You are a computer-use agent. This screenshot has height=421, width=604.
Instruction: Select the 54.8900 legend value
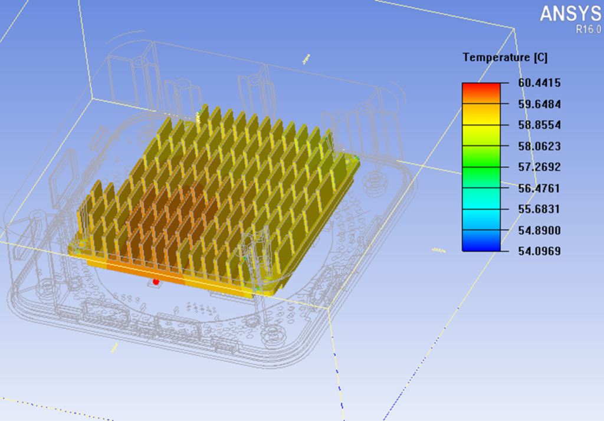539,231
